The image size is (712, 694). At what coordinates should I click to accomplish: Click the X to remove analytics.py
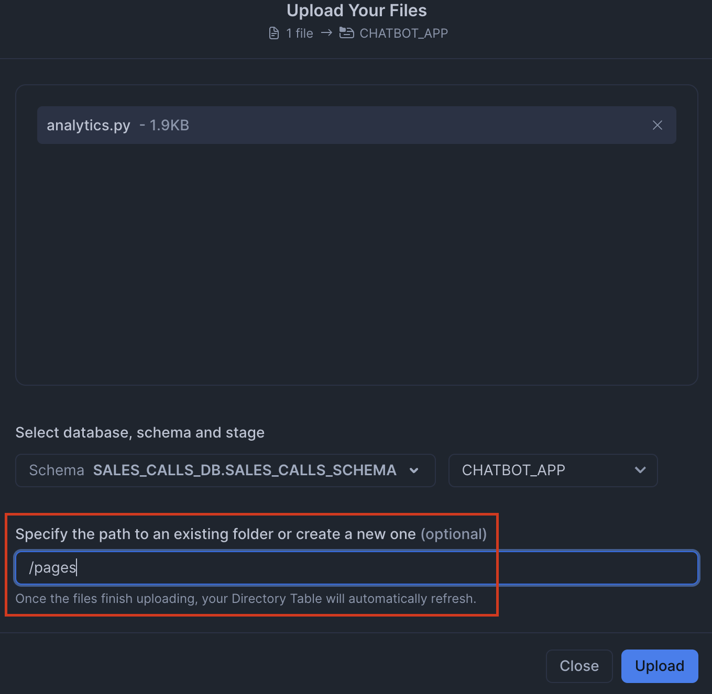(657, 125)
